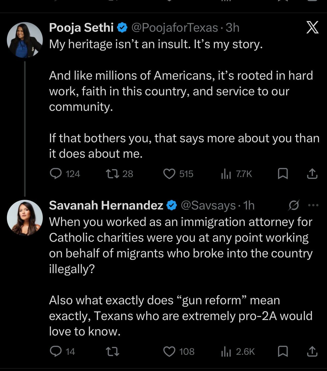
Task: Like Savanah Hernandez's reply
Action: [169, 351]
